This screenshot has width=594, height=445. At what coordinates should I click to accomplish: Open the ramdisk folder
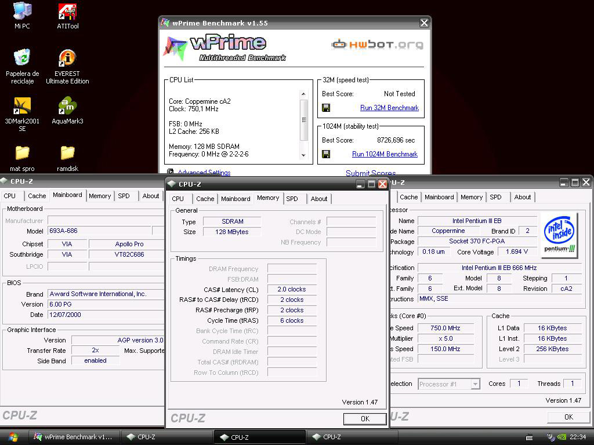pyautogui.click(x=67, y=159)
